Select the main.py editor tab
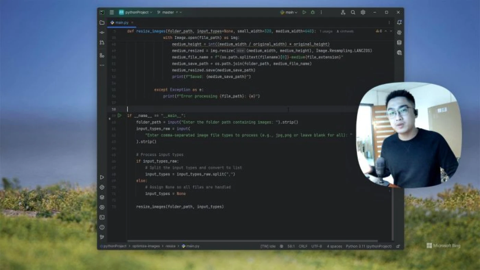The height and width of the screenshot is (270, 480). click(x=121, y=23)
